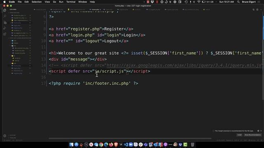Switch to the home.php editor tab
This screenshot has height=148, width=264.
click(x=95, y=9)
